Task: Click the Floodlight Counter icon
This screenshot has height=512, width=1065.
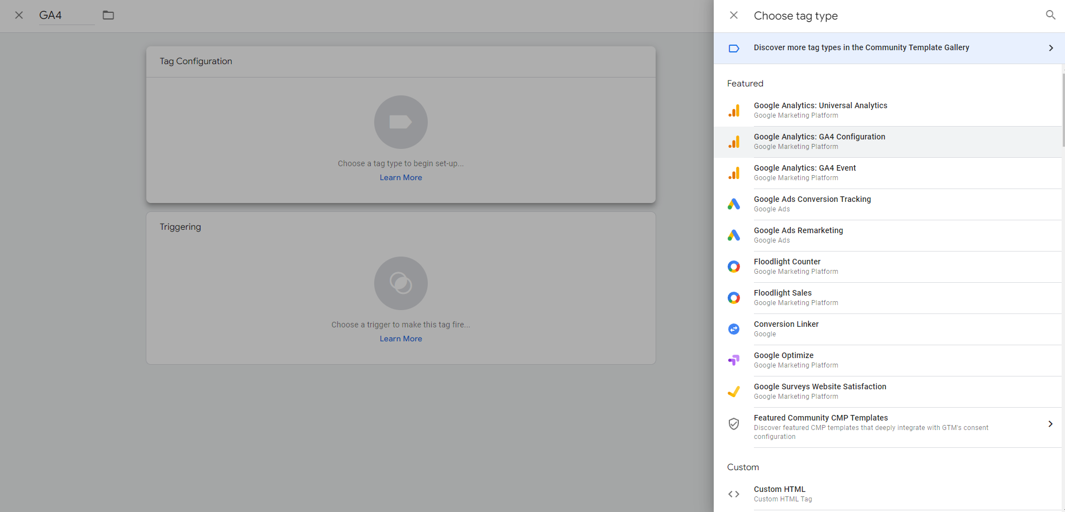Action: (734, 266)
